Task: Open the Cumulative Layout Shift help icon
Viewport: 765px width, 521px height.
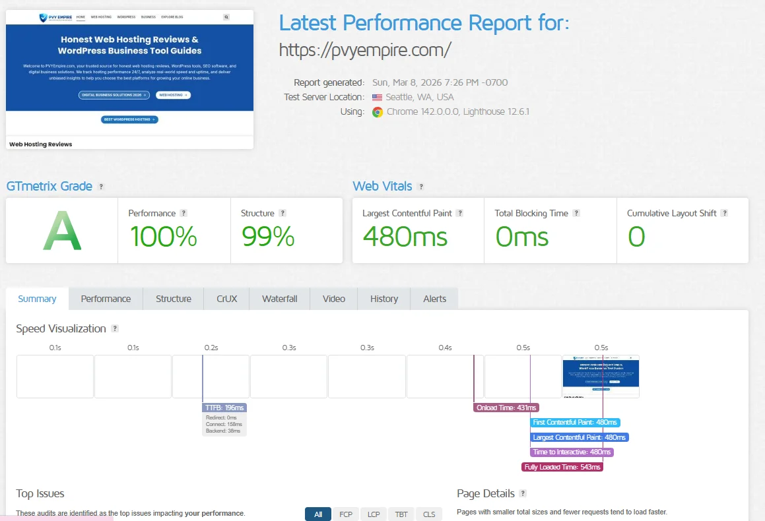Action: click(725, 213)
